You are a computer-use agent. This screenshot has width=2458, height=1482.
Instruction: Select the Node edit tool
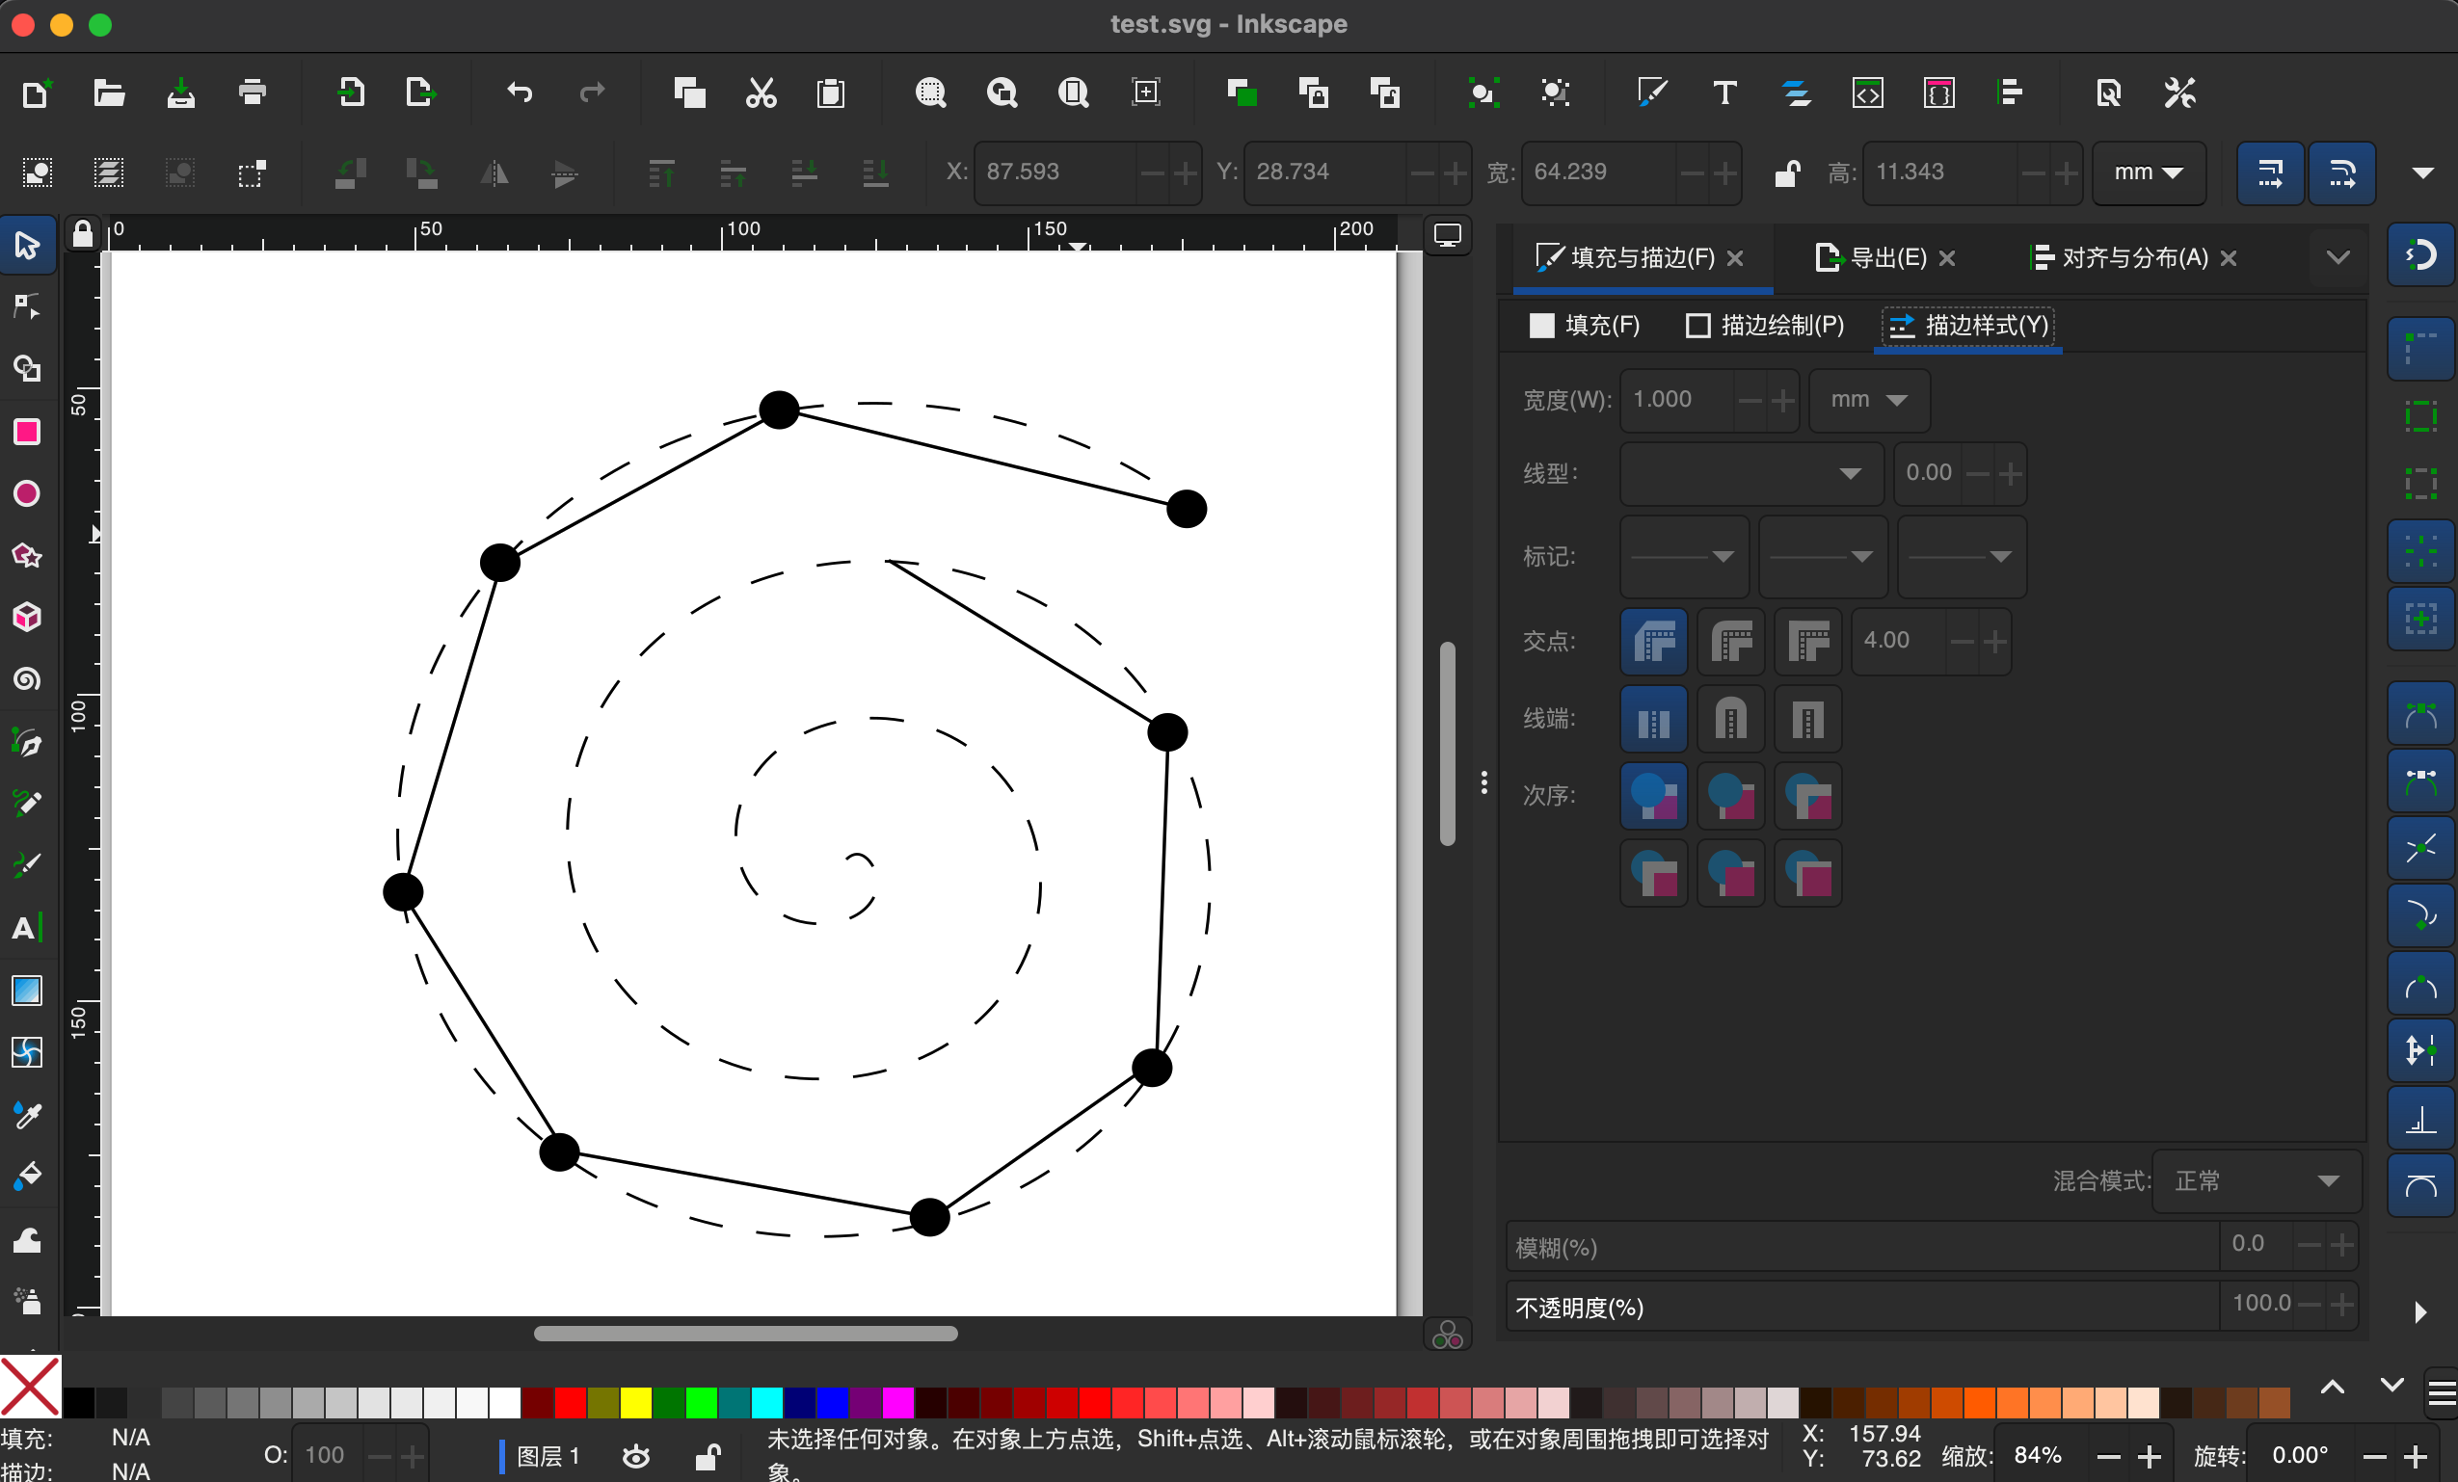point(27,307)
